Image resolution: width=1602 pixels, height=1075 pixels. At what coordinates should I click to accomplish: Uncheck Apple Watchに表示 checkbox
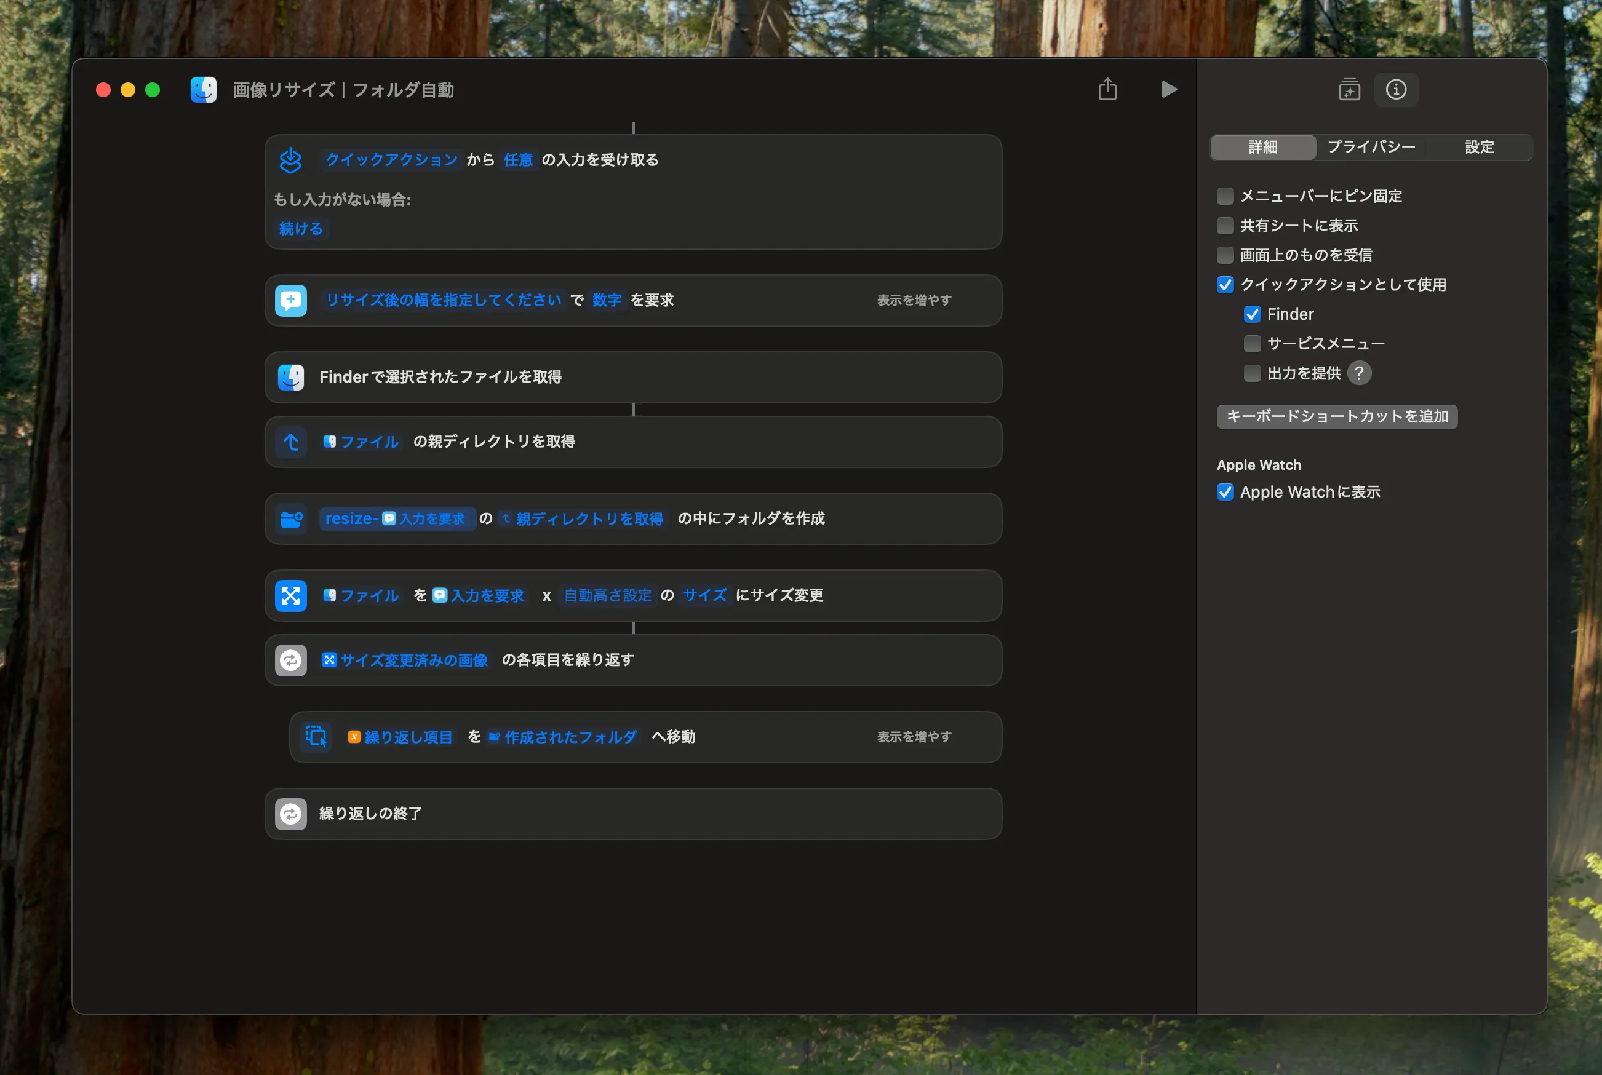[x=1225, y=492]
